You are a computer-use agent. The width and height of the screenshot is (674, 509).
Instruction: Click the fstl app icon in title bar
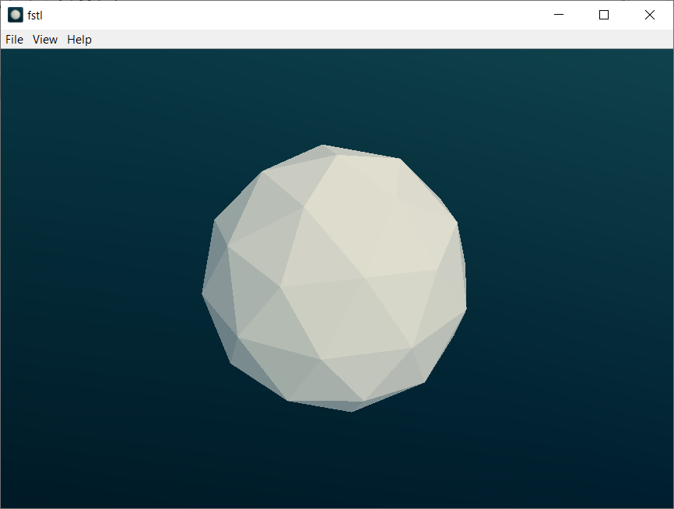pyautogui.click(x=16, y=15)
